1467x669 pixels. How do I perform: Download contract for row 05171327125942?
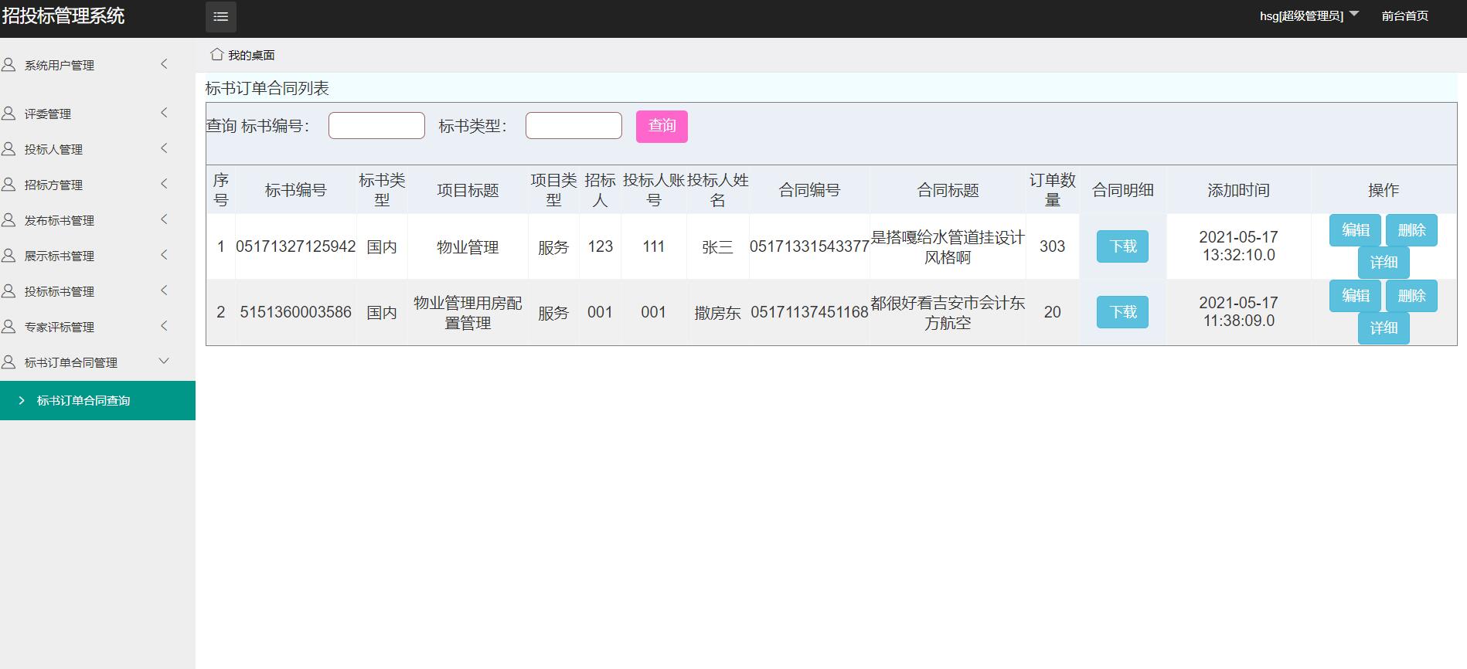(1122, 246)
